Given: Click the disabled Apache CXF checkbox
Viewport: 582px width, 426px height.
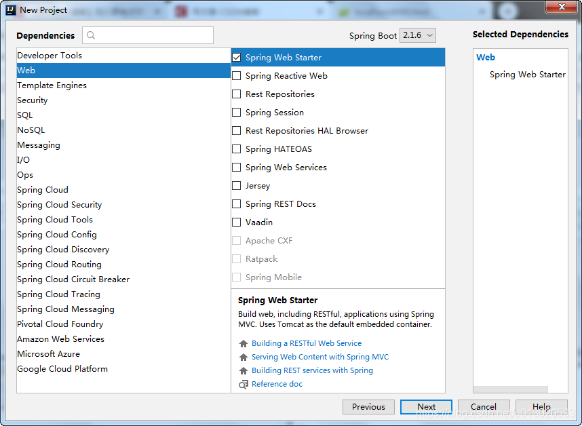Looking at the screenshot, I should (x=237, y=240).
